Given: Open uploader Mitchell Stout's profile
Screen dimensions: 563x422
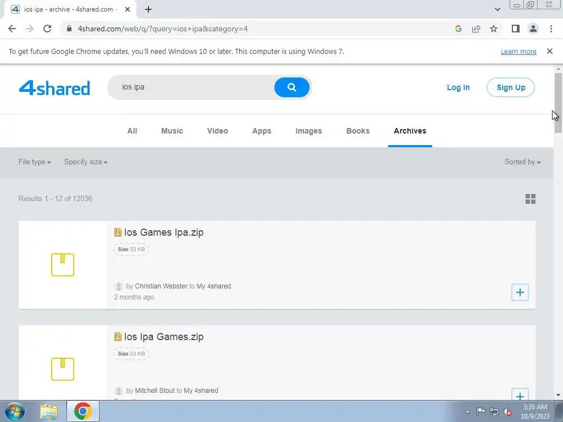Looking at the screenshot, I should [154, 391].
